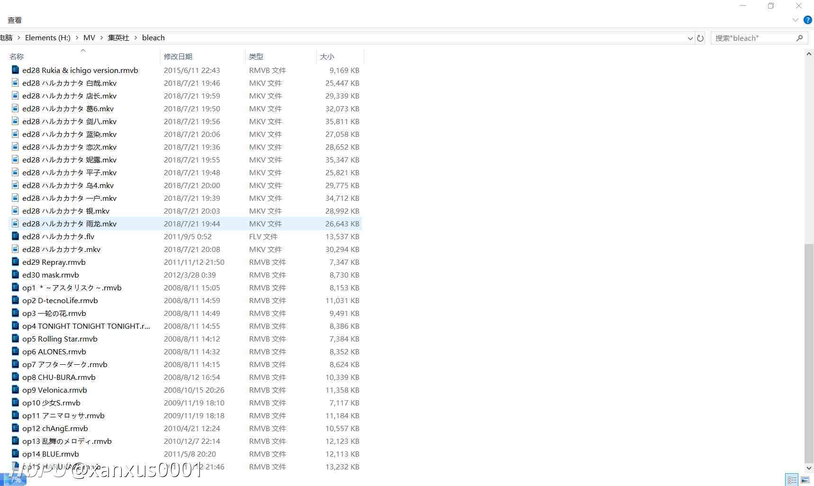Select icon for ed28 ハルカカナタ 平子.mkv
Viewport: 814px width, 486px height.
point(15,172)
